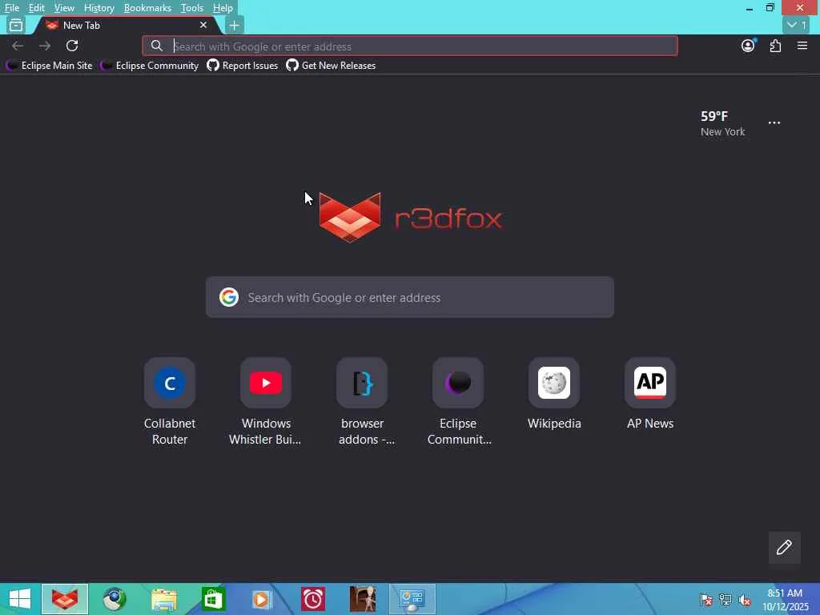The width and height of the screenshot is (820, 615).
Task: Open a new tab with plus button
Action: click(235, 25)
